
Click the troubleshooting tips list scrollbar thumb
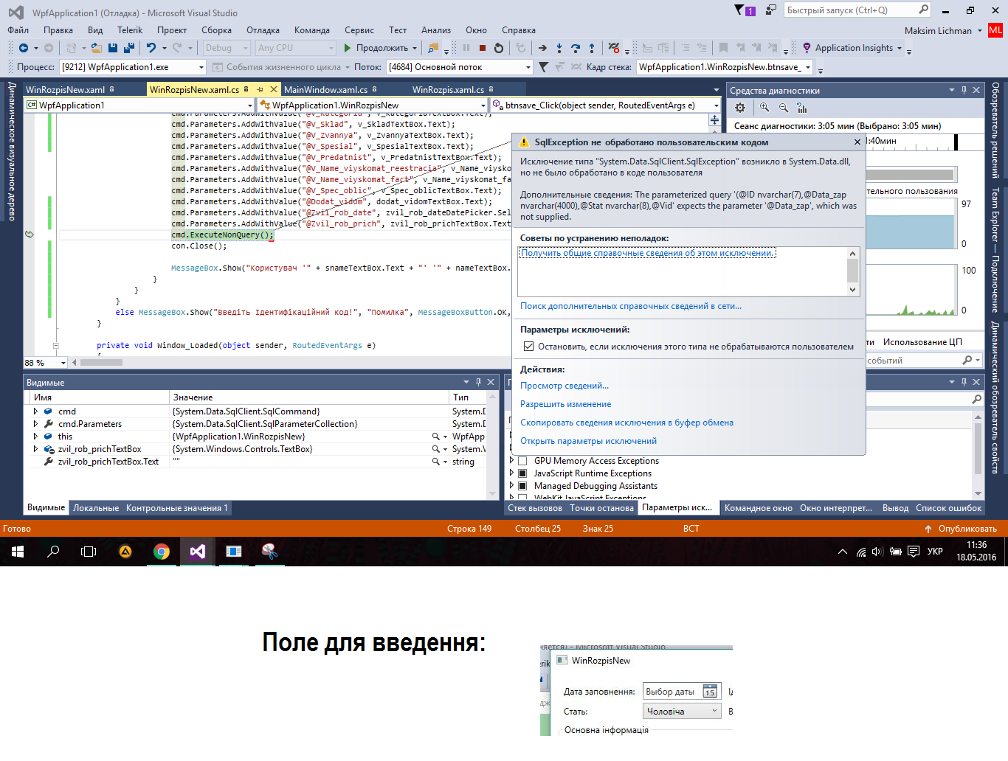[x=852, y=271]
